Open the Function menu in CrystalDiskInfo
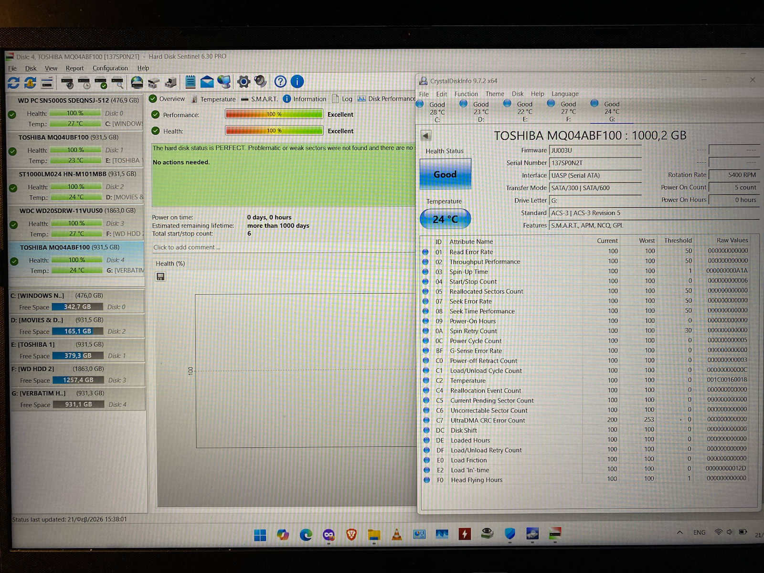 click(x=466, y=94)
